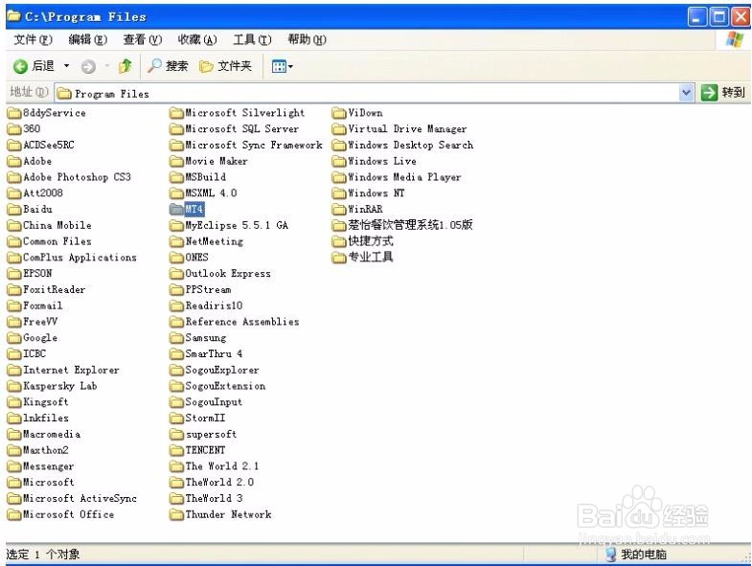Click 我的电脑 in the status bar

644,555
